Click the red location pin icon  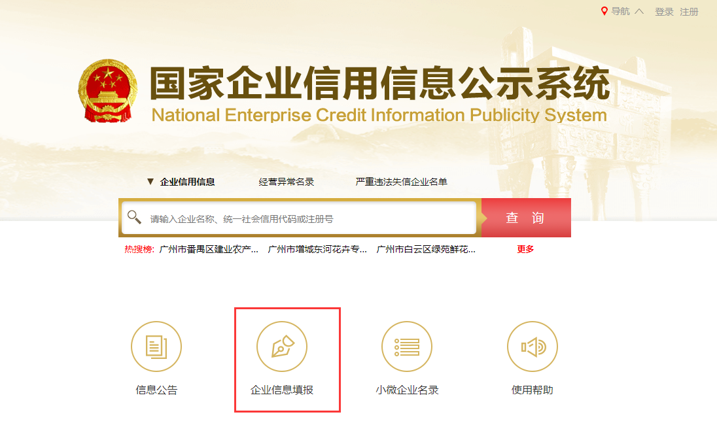(604, 11)
